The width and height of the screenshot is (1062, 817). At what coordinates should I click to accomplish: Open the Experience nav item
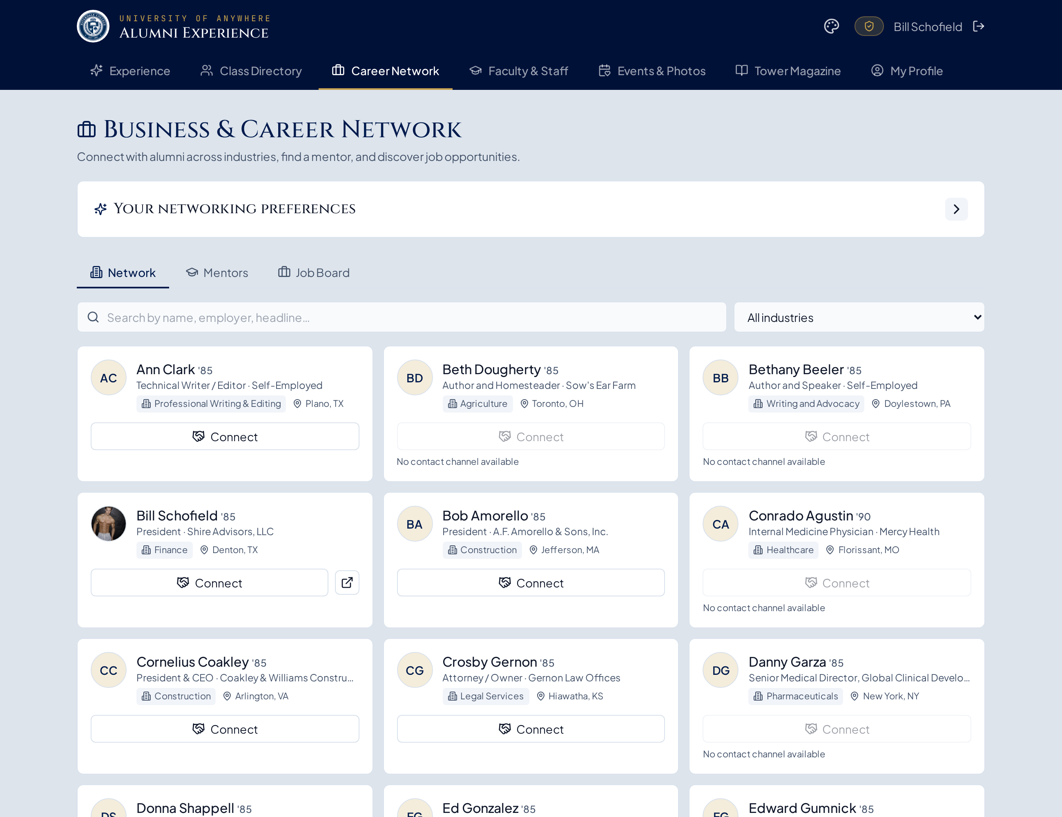130,71
